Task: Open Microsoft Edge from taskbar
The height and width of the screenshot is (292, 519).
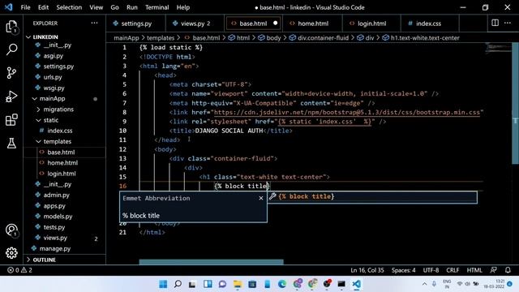Action: [282, 284]
